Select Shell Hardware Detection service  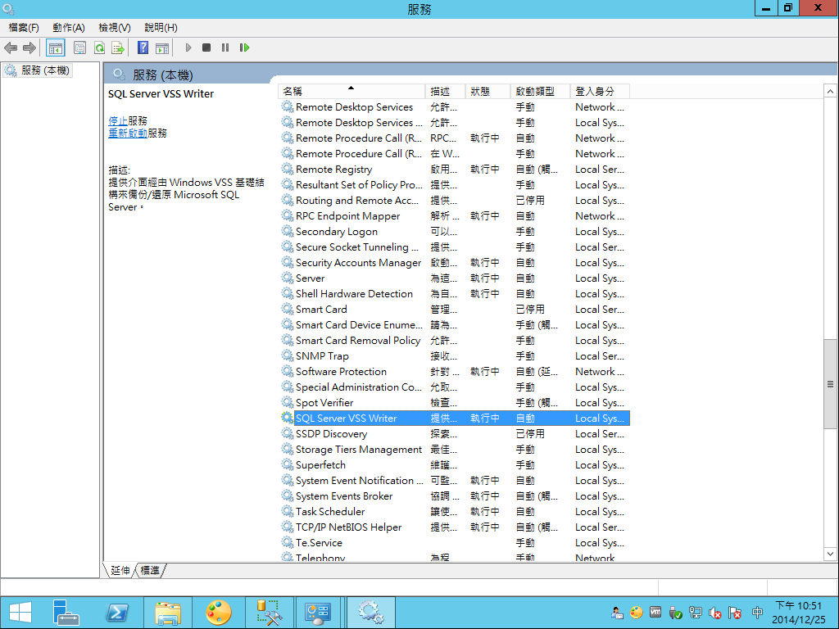(x=456, y=294)
